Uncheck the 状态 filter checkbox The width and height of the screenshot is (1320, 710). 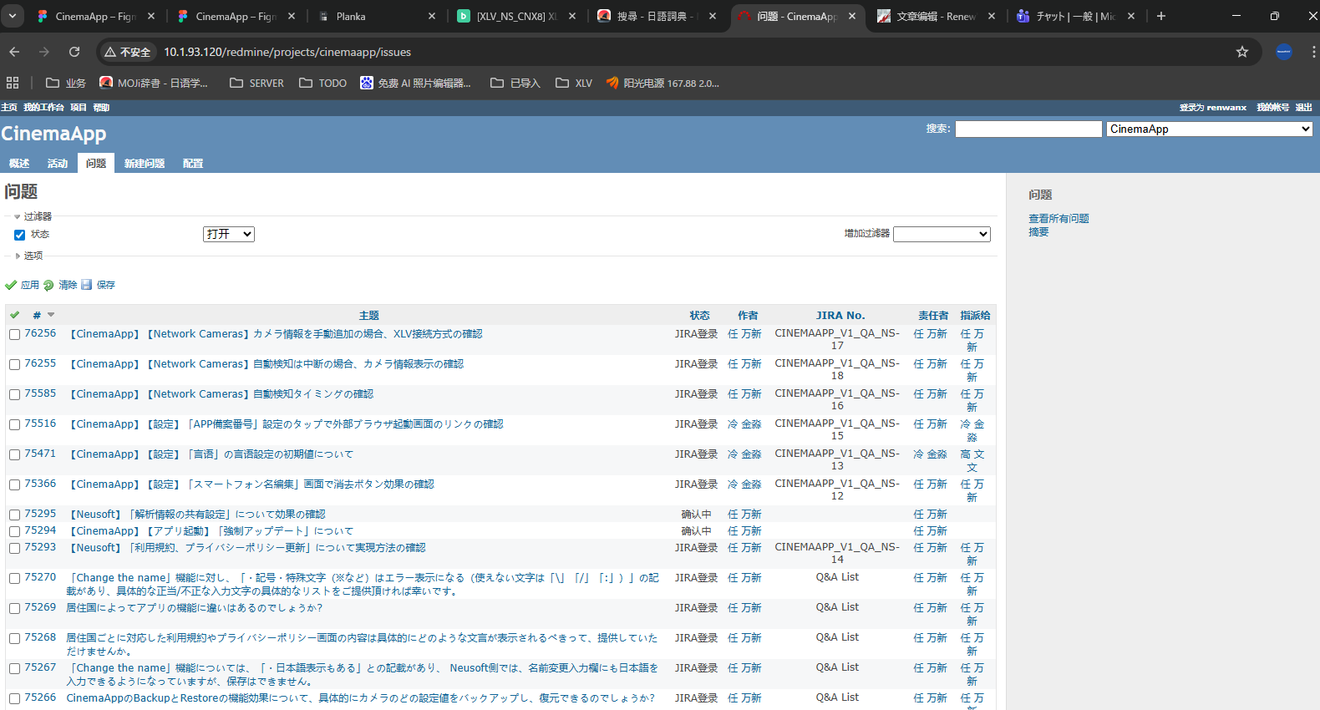(x=19, y=235)
